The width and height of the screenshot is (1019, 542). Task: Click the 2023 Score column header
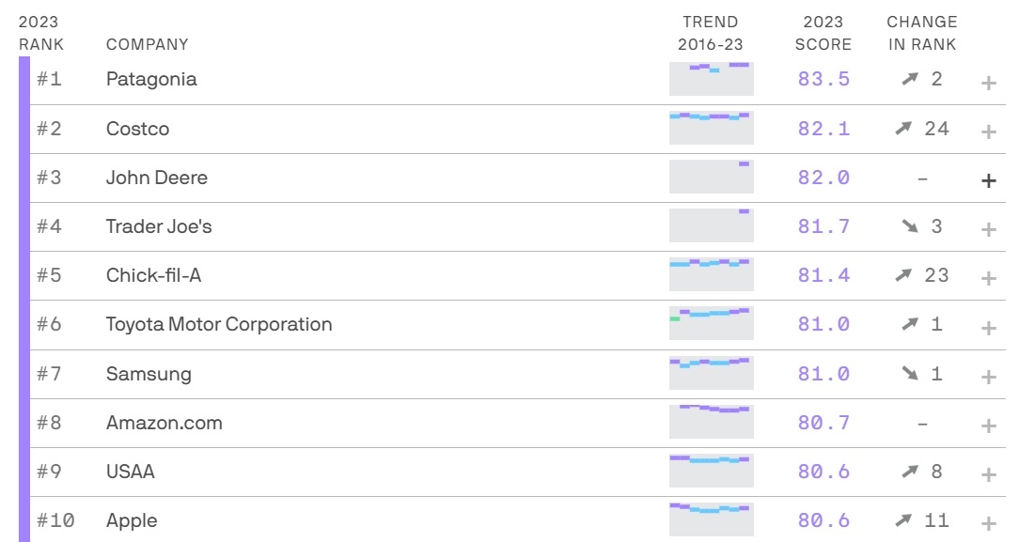click(823, 33)
